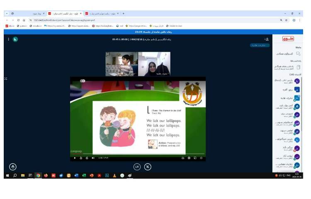Click the raise hand button at bottom left
This screenshot has height=199, width=311.
pos(13,167)
